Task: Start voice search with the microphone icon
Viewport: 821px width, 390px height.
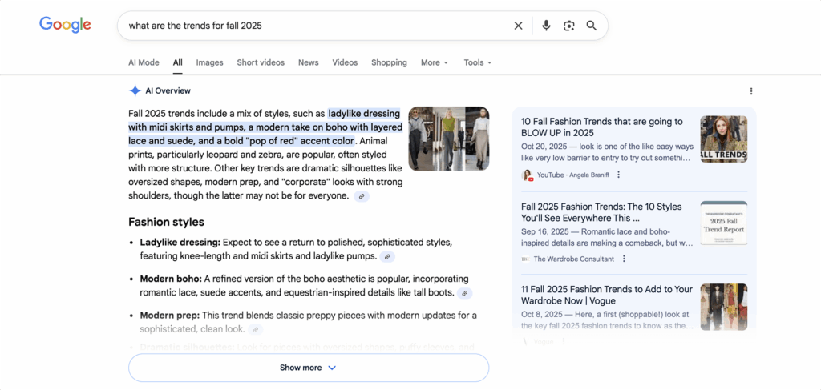Action: [x=546, y=26]
